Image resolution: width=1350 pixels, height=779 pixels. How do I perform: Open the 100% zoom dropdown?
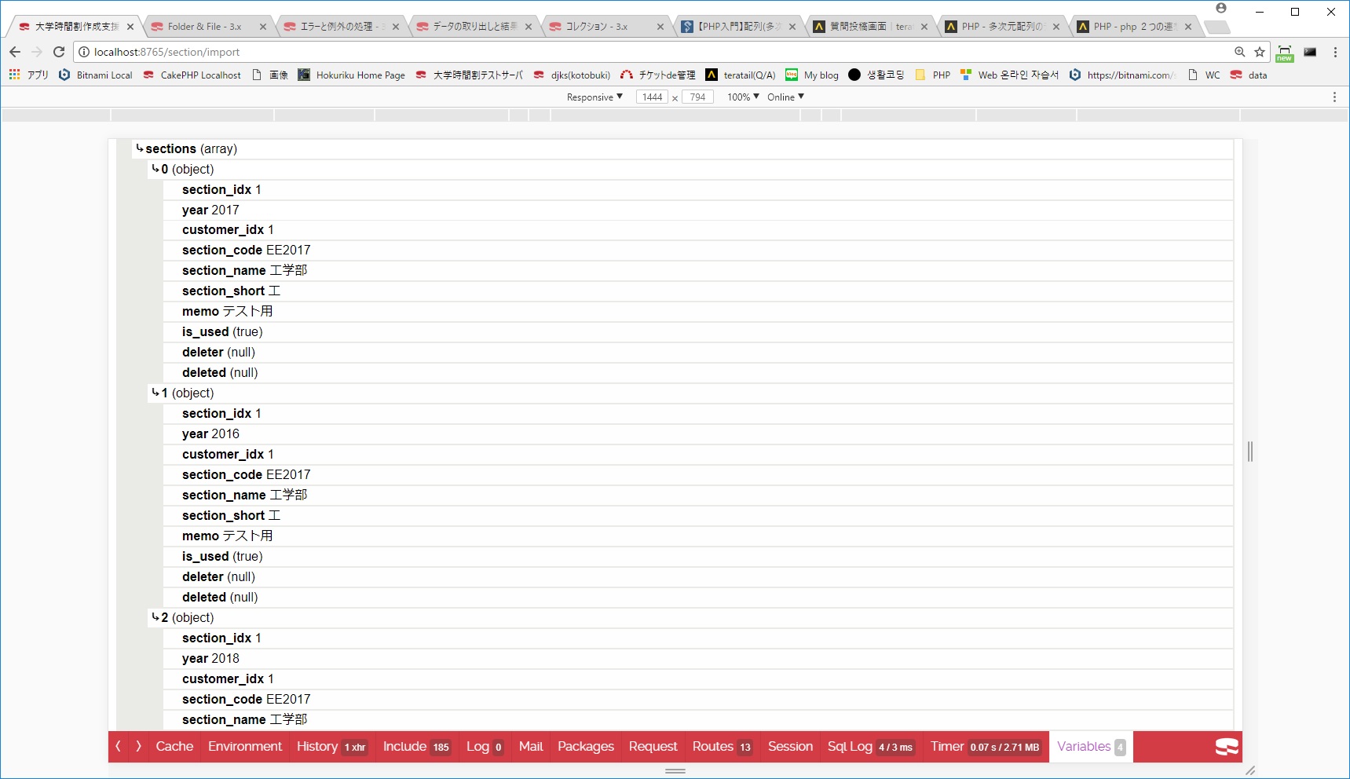point(741,97)
